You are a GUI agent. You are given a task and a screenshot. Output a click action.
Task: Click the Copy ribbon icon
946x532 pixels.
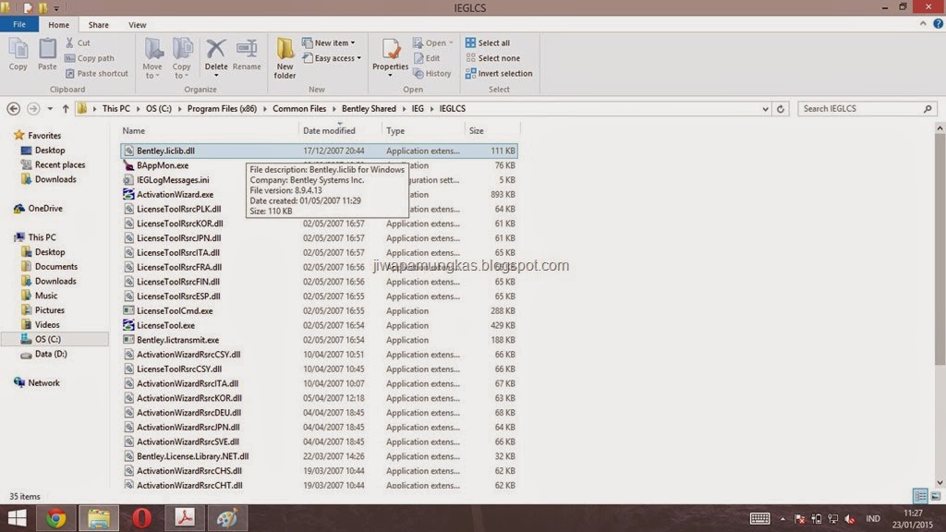pos(18,54)
